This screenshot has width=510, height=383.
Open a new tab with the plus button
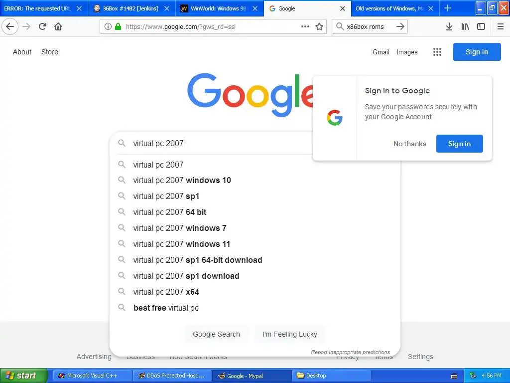pos(448,8)
